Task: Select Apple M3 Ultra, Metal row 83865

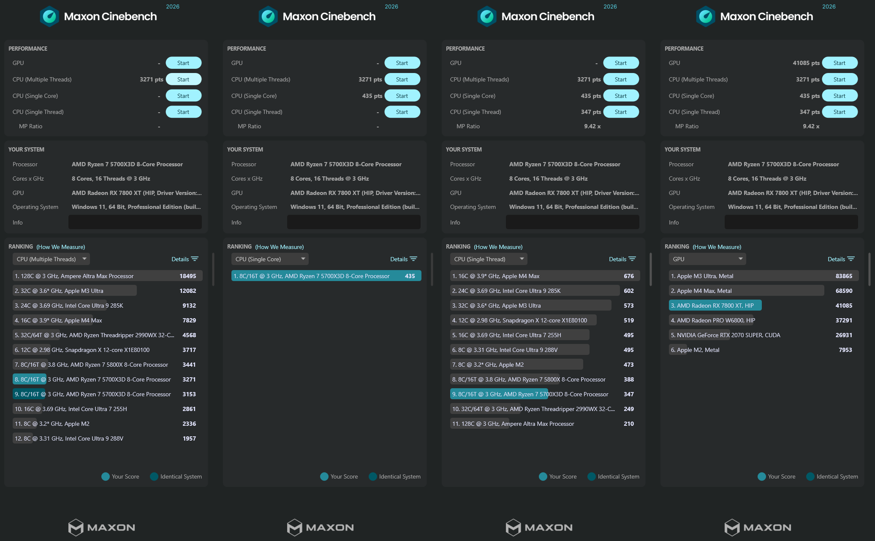Action: pos(764,276)
